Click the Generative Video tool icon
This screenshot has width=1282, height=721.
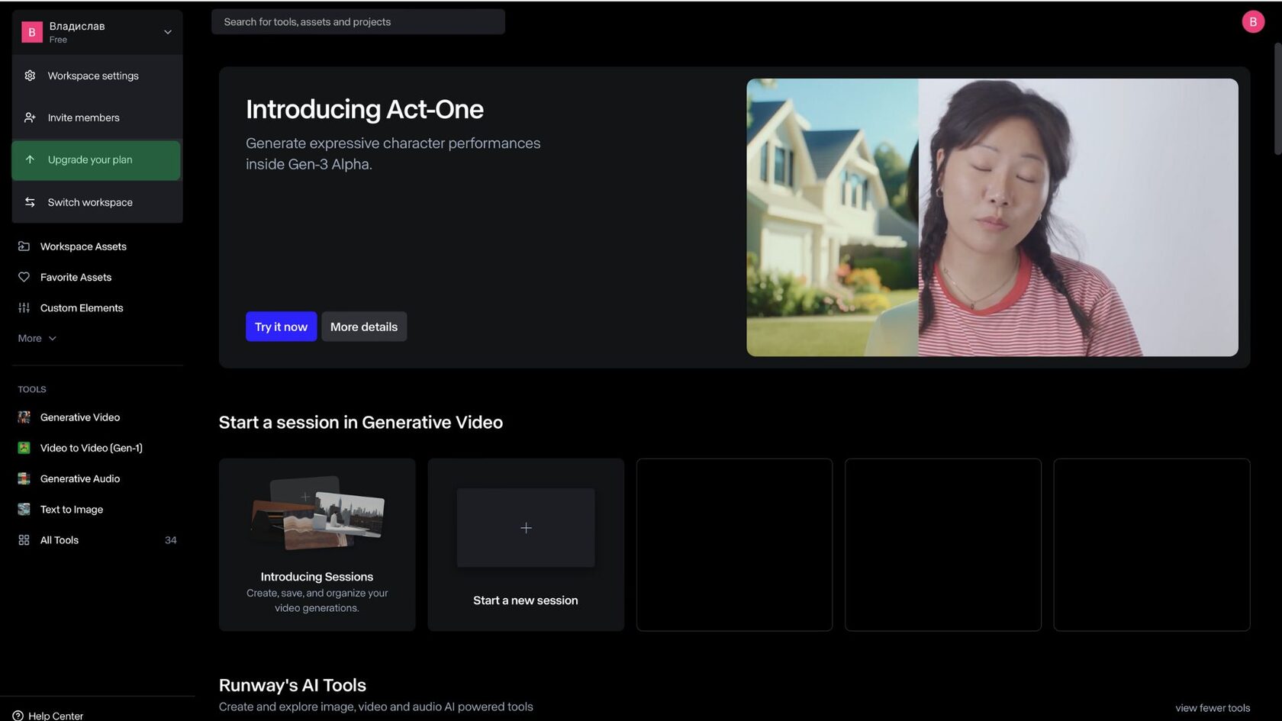pos(24,417)
